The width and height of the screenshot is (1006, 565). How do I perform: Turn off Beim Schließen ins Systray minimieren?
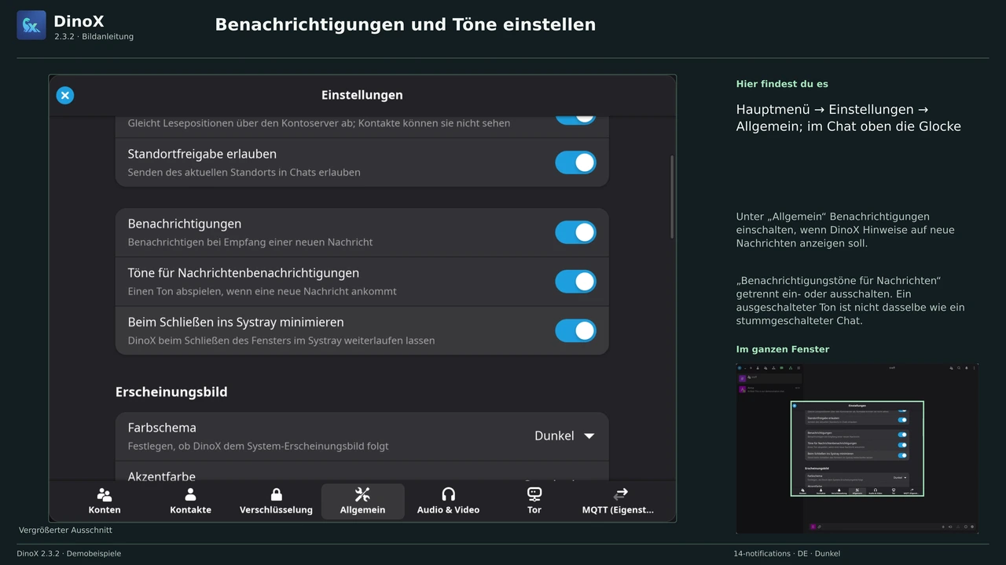(x=575, y=330)
